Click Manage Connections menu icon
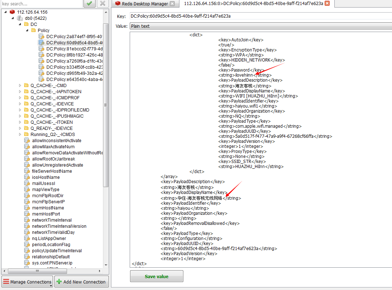Image resolution: width=392 pixels, height=290 pixels. [x=6, y=281]
